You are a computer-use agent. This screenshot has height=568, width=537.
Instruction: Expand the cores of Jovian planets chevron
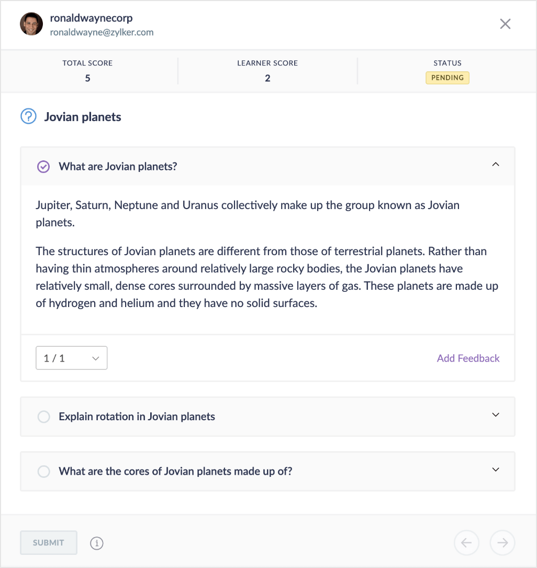click(x=496, y=469)
